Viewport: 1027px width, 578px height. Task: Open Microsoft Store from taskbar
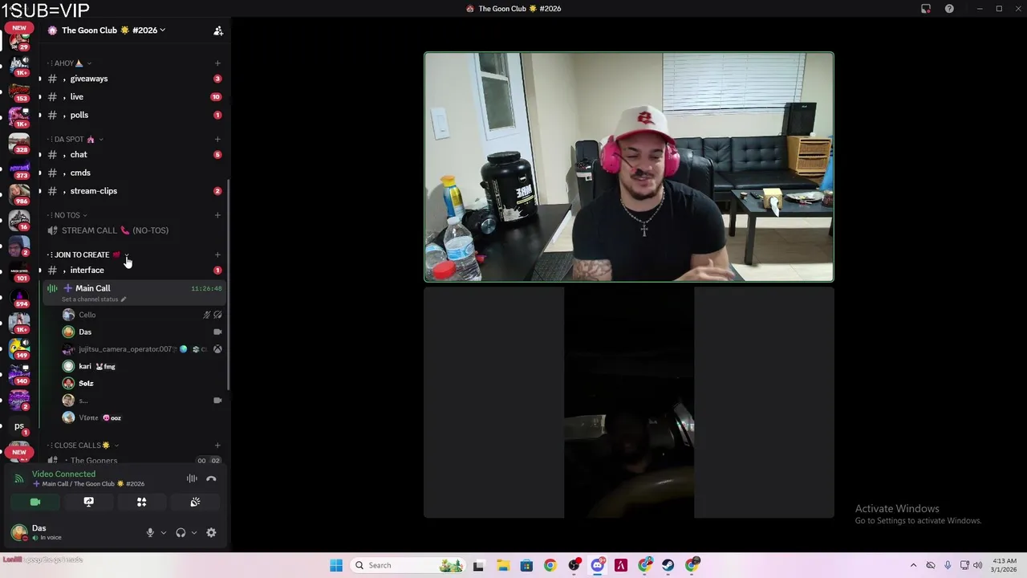click(526, 565)
